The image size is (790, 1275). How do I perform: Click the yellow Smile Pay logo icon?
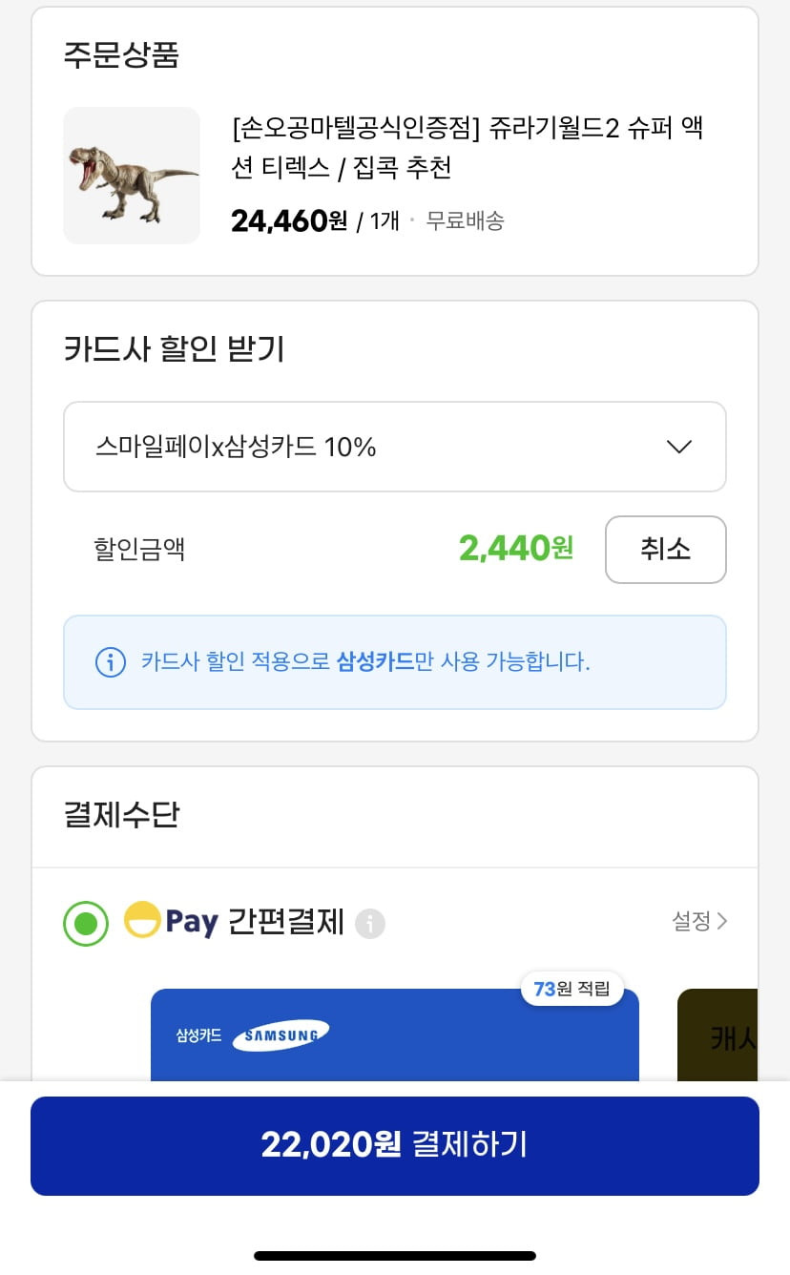click(x=142, y=921)
